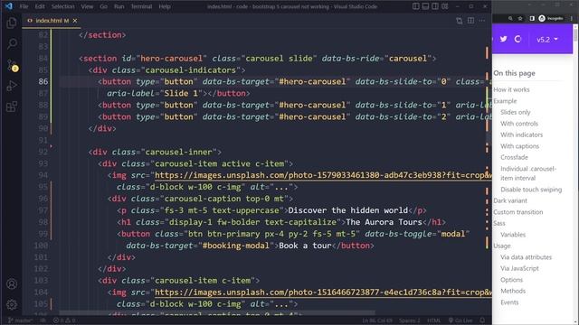Jump to 'Via JavaScript' link

click(x=519, y=269)
